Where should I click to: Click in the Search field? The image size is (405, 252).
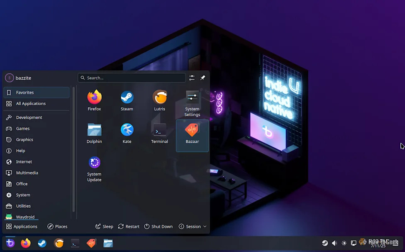click(132, 77)
